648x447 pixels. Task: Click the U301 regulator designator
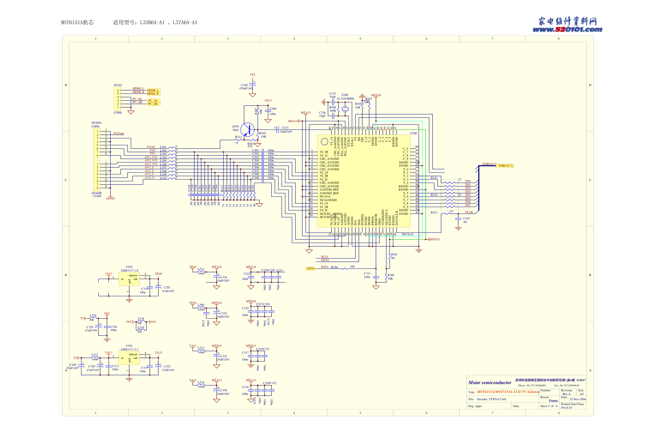click(129, 346)
